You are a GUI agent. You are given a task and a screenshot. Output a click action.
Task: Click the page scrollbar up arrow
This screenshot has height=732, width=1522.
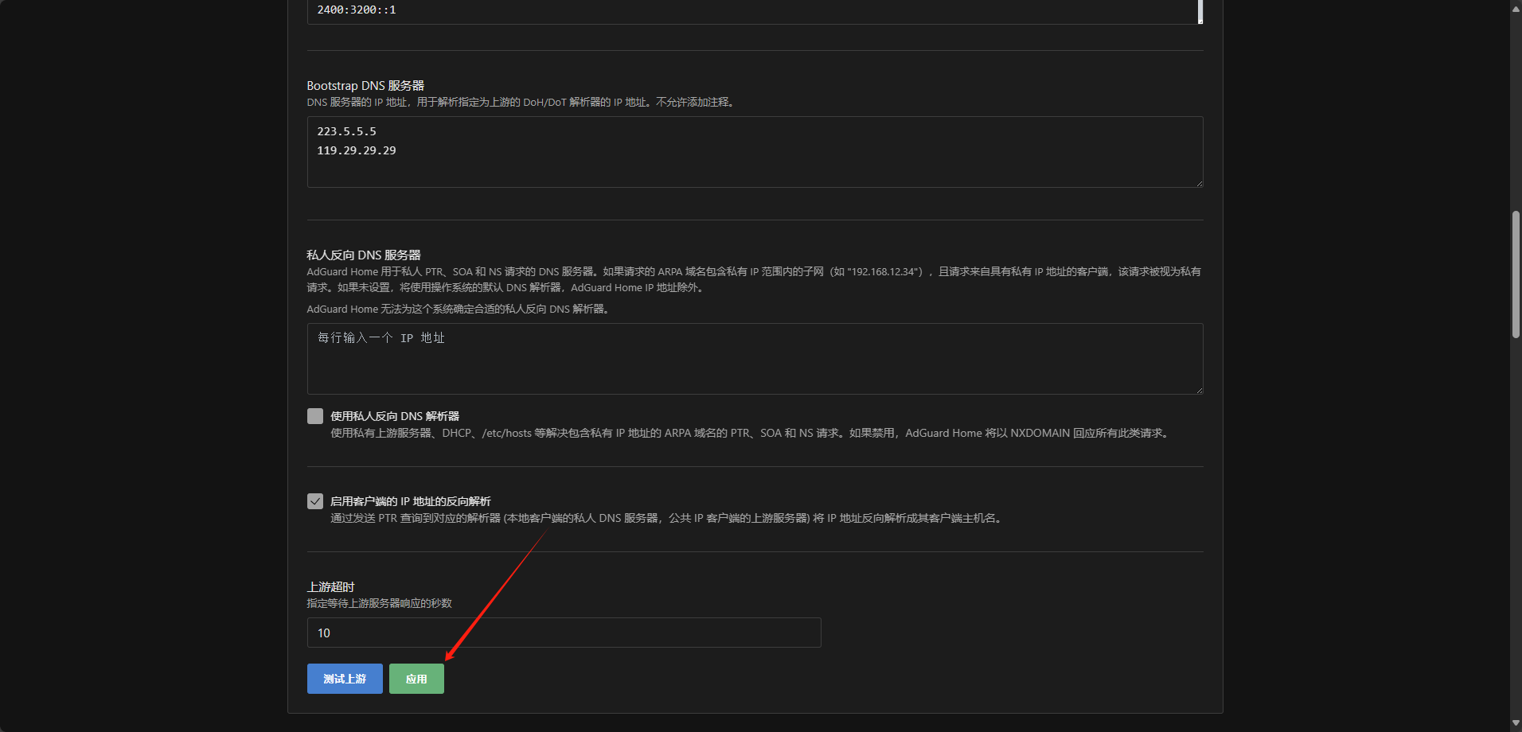[x=1516, y=9]
